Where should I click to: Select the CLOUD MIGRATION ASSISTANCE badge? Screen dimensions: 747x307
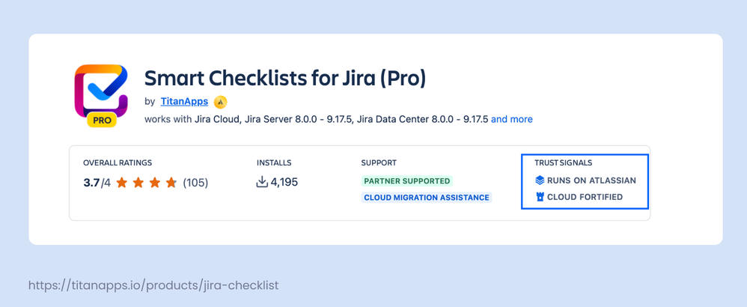click(x=427, y=198)
